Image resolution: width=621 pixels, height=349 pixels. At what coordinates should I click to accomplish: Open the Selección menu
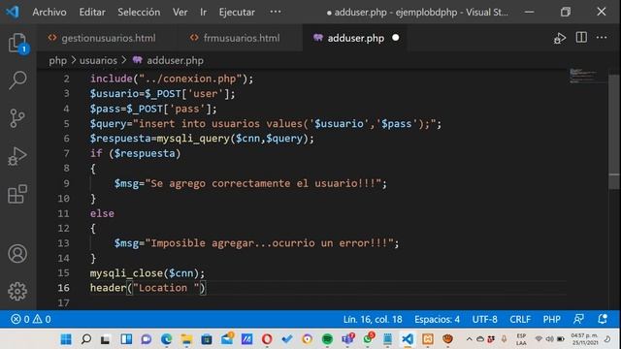[x=139, y=13]
